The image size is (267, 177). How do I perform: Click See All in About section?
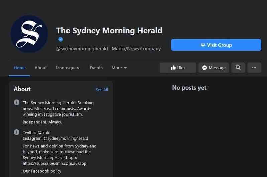(x=102, y=90)
